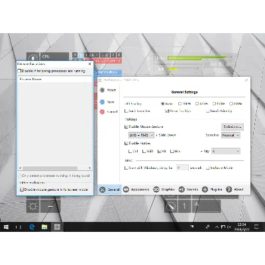The image size is (265, 265).
Task: Open Microsoft Edge from the taskbar
Action: click(32, 227)
